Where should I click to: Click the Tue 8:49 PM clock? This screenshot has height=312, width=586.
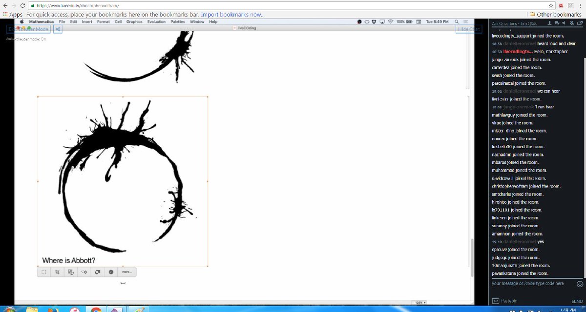pos(437,22)
